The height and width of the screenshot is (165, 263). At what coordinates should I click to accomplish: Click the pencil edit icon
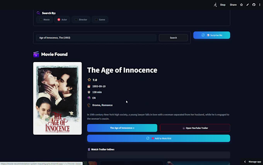click(248, 5)
